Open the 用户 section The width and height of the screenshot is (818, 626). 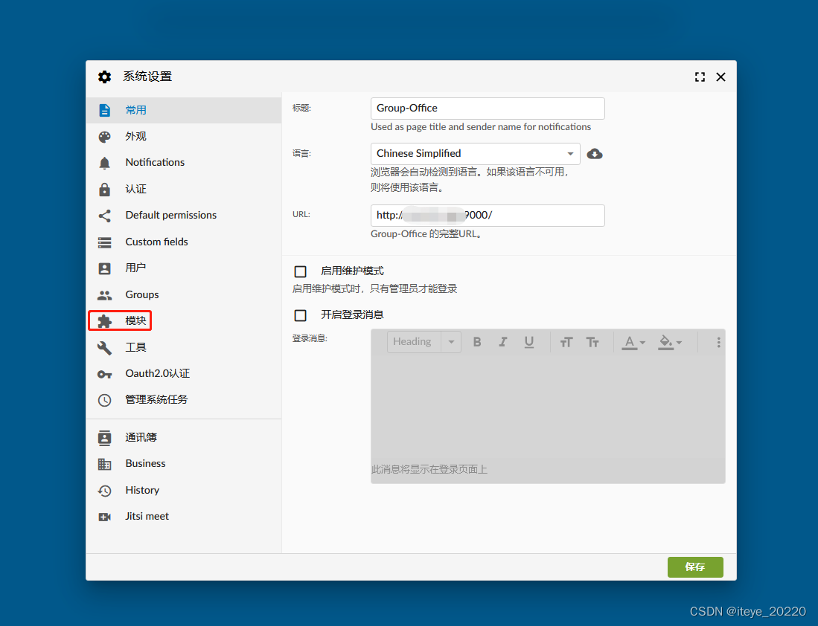[184, 268]
